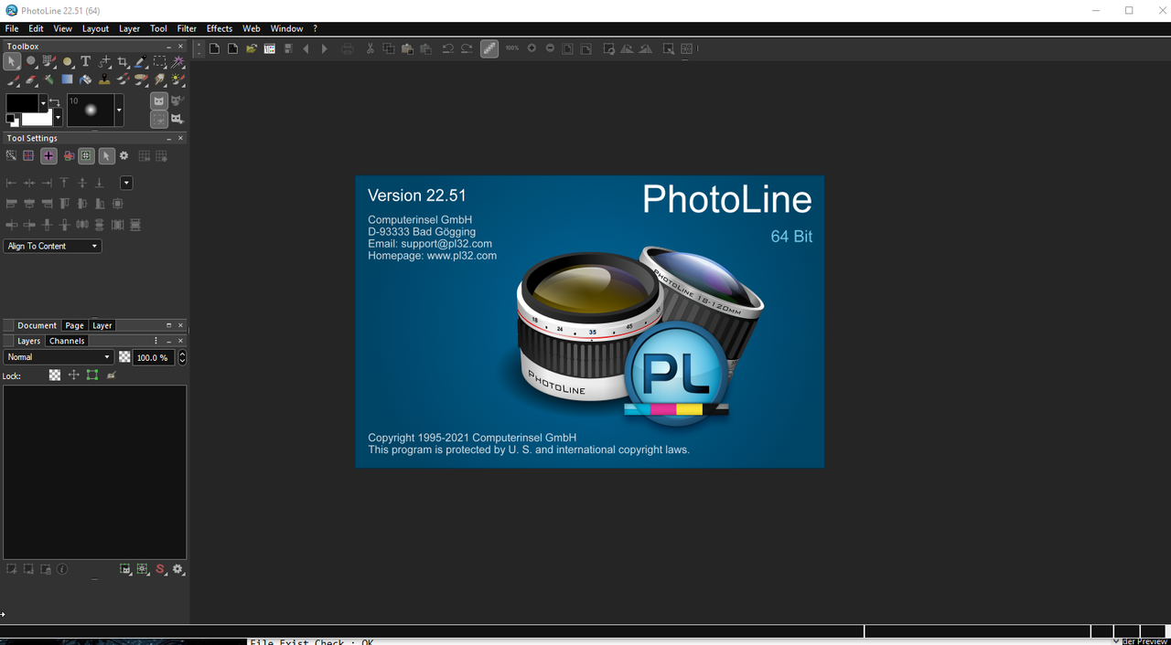Open the alignment options dropdown arrow
The width and height of the screenshot is (1171, 645).
pos(126,183)
